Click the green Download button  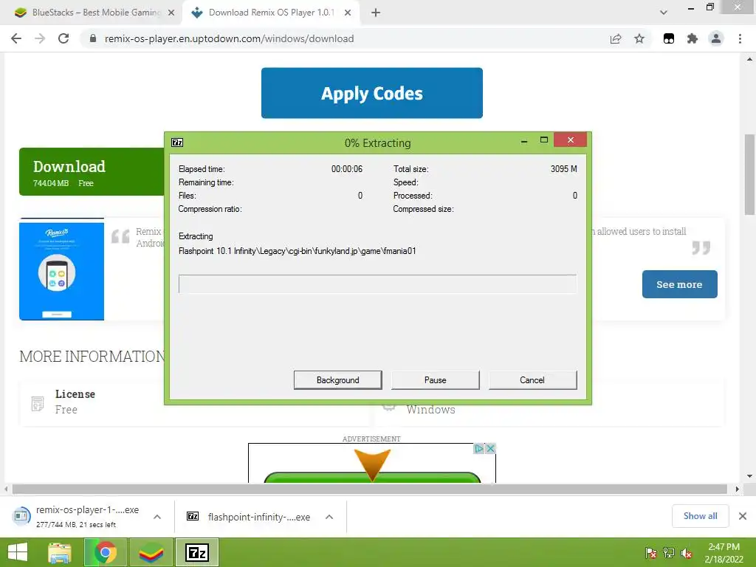coord(92,171)
